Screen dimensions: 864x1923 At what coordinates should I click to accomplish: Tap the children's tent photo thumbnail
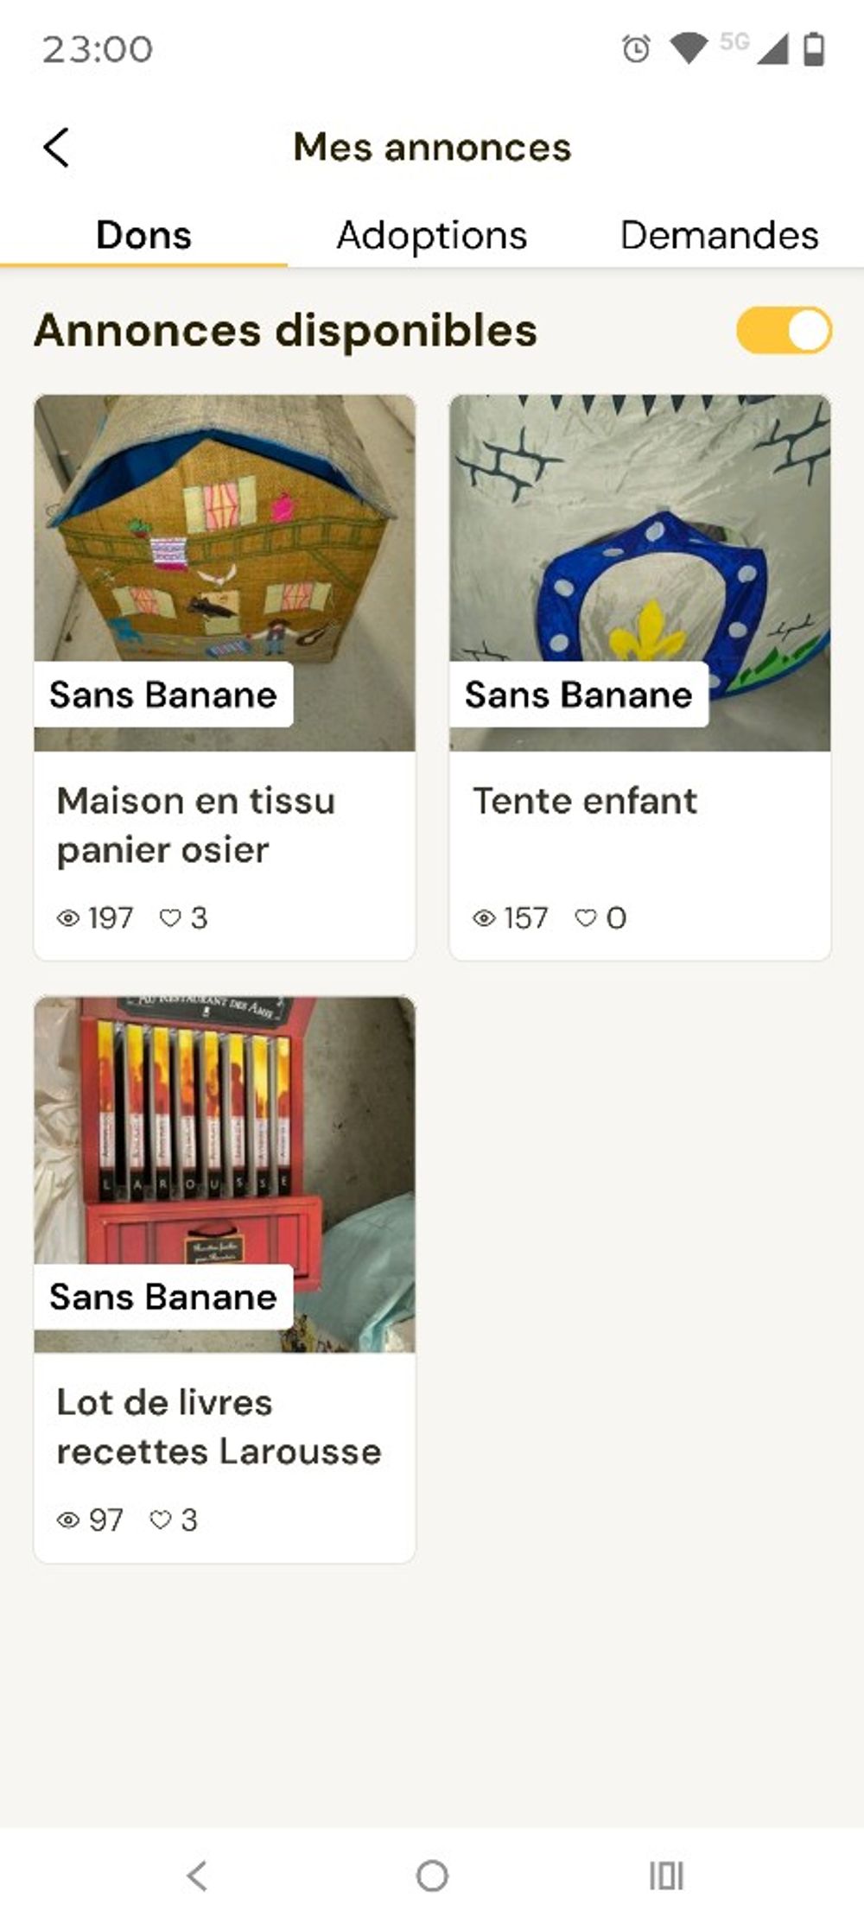tap(640, 573)
